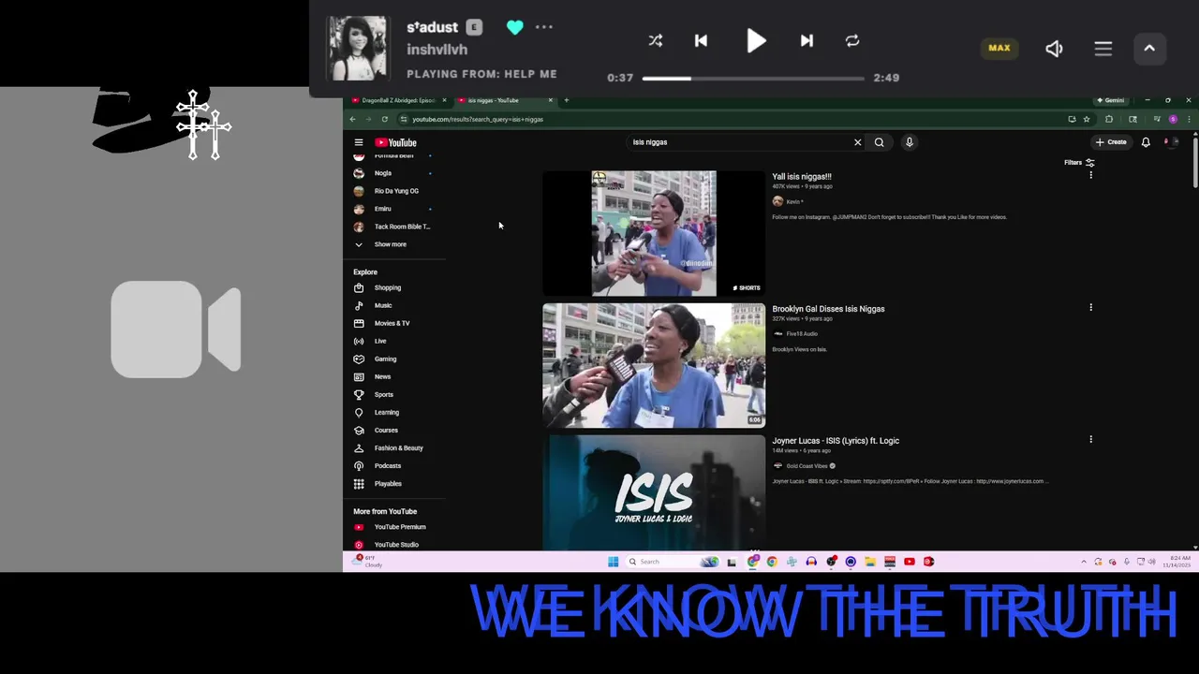This screenshot has height=674, width=1199.
Task: Open the Chrome profile avatar
Action: 1173,119
